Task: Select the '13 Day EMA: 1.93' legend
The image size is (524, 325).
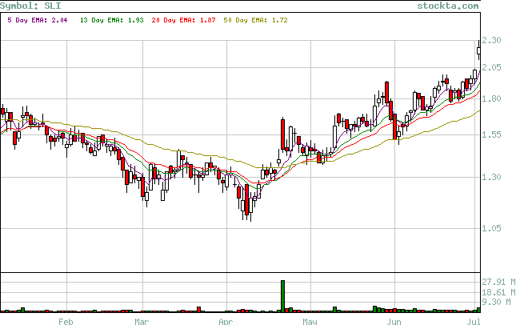Action: [x=112, y=20]
